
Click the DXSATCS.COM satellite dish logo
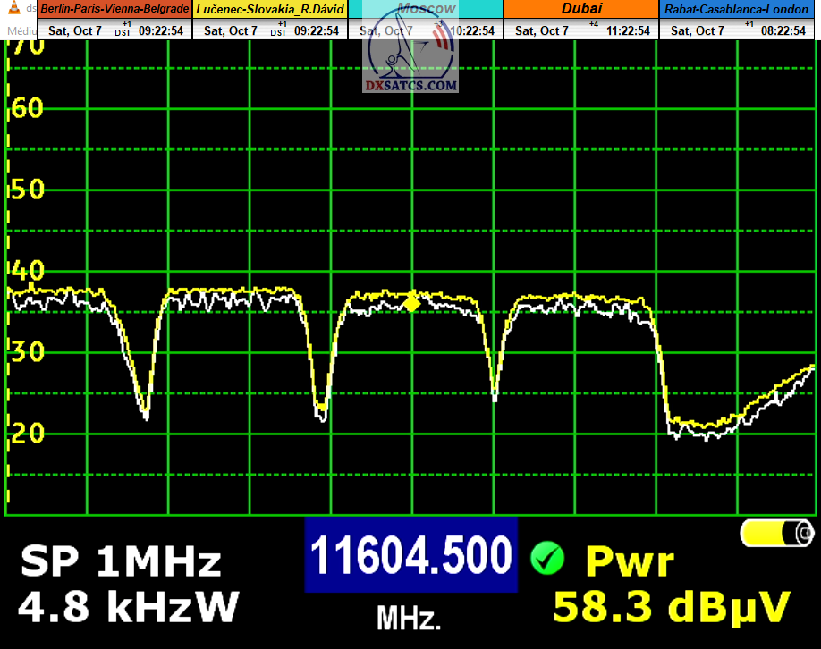coord(410,58)
